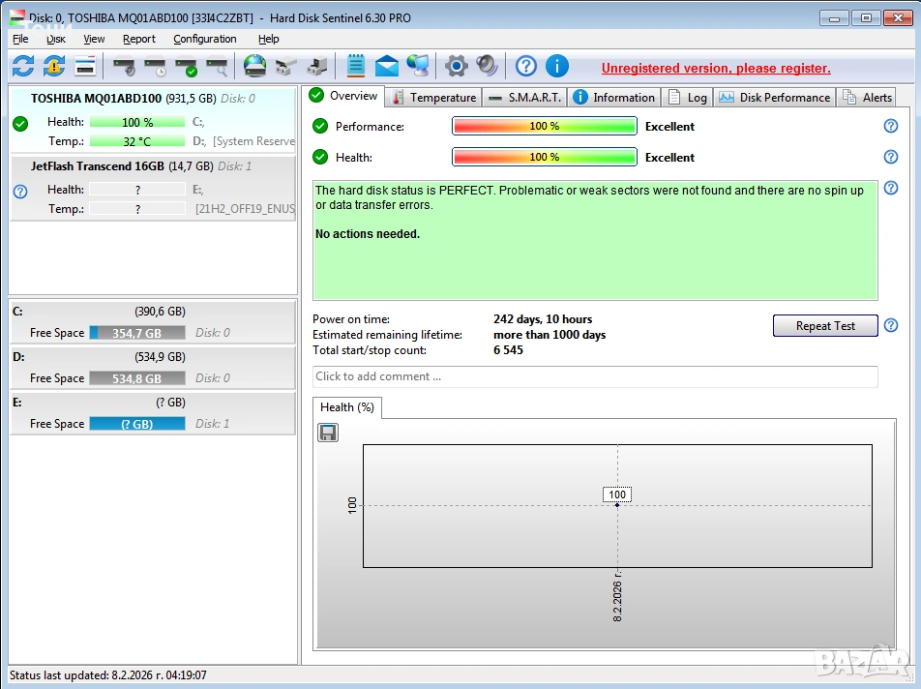Click the disk with green checkmark icon
Image resolution: width=921 pixels, height=689 pixels.
(185, 67)
